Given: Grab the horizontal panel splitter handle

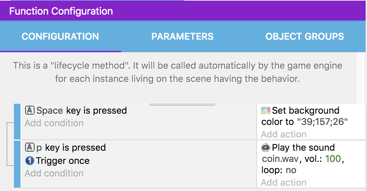Looking at the screenshot, I should tap(182, 105).
